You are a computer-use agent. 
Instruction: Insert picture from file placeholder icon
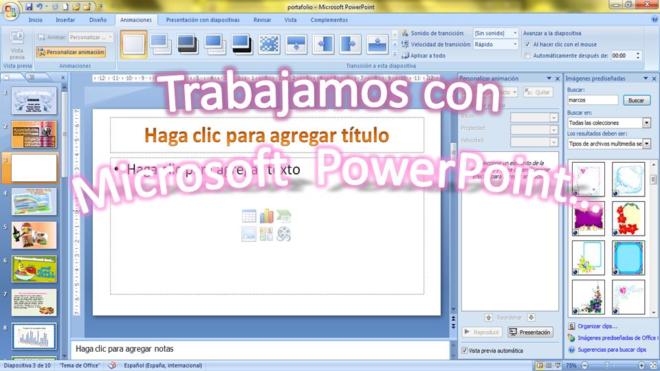249,234
